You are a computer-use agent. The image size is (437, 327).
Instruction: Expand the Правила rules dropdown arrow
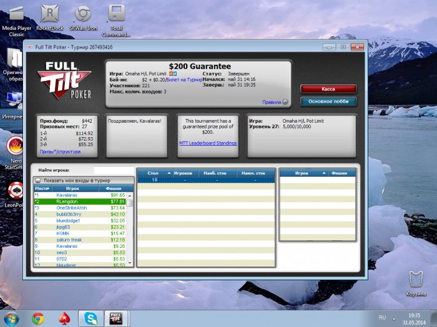[x=285, y=102]
